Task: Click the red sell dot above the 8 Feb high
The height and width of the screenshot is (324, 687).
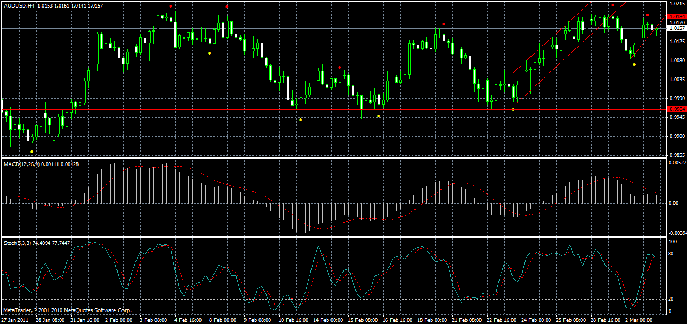Action: click(x=226, y=6)
